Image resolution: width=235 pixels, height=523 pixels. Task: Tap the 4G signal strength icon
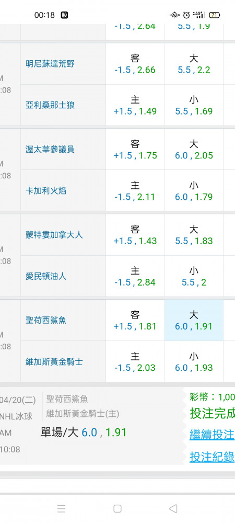198,15
